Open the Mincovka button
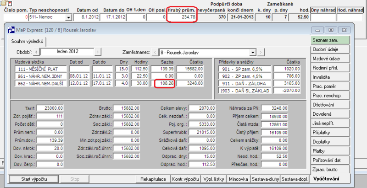The image size is (367, 188). pos(239,179)
